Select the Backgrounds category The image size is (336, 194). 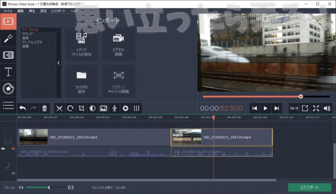(26, 46)
